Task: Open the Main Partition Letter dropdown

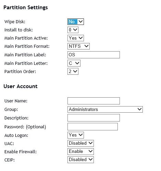Action: 74,63
